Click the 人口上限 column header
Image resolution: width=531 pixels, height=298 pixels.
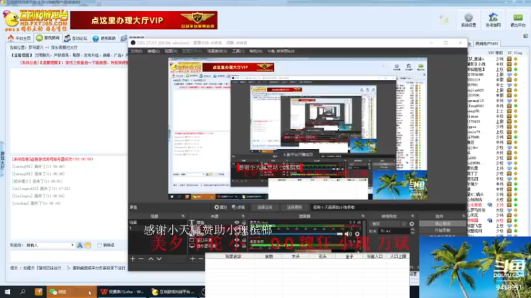pos(398,256)
